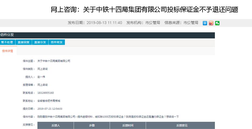Screen dimensions: 252x129
Task: Click the 暂不处理 button
Action: pyautogui.click(x=7, y=42)
